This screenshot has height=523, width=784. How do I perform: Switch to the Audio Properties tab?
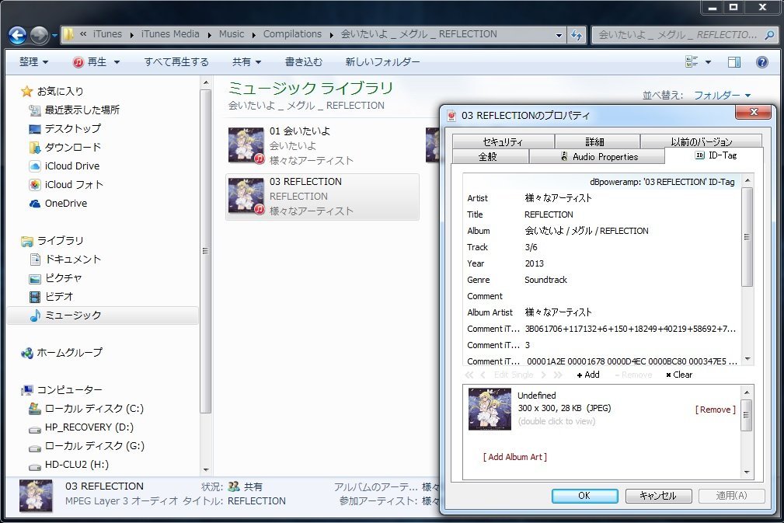tap(598, 157)
